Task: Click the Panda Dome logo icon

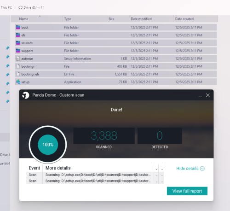Action: (x=25, y=95)
